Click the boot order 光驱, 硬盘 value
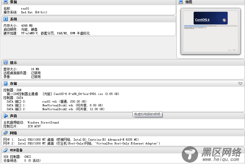This screenshot has width=245, height=164. 29,29
